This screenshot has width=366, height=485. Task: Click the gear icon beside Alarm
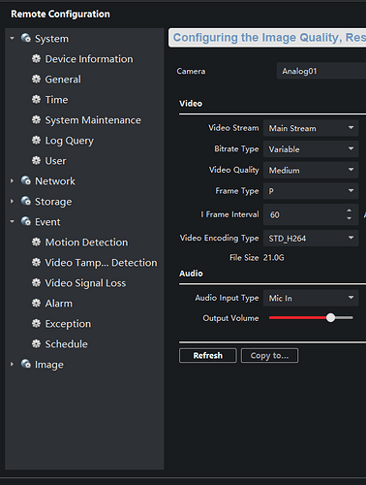pos(36,303)
